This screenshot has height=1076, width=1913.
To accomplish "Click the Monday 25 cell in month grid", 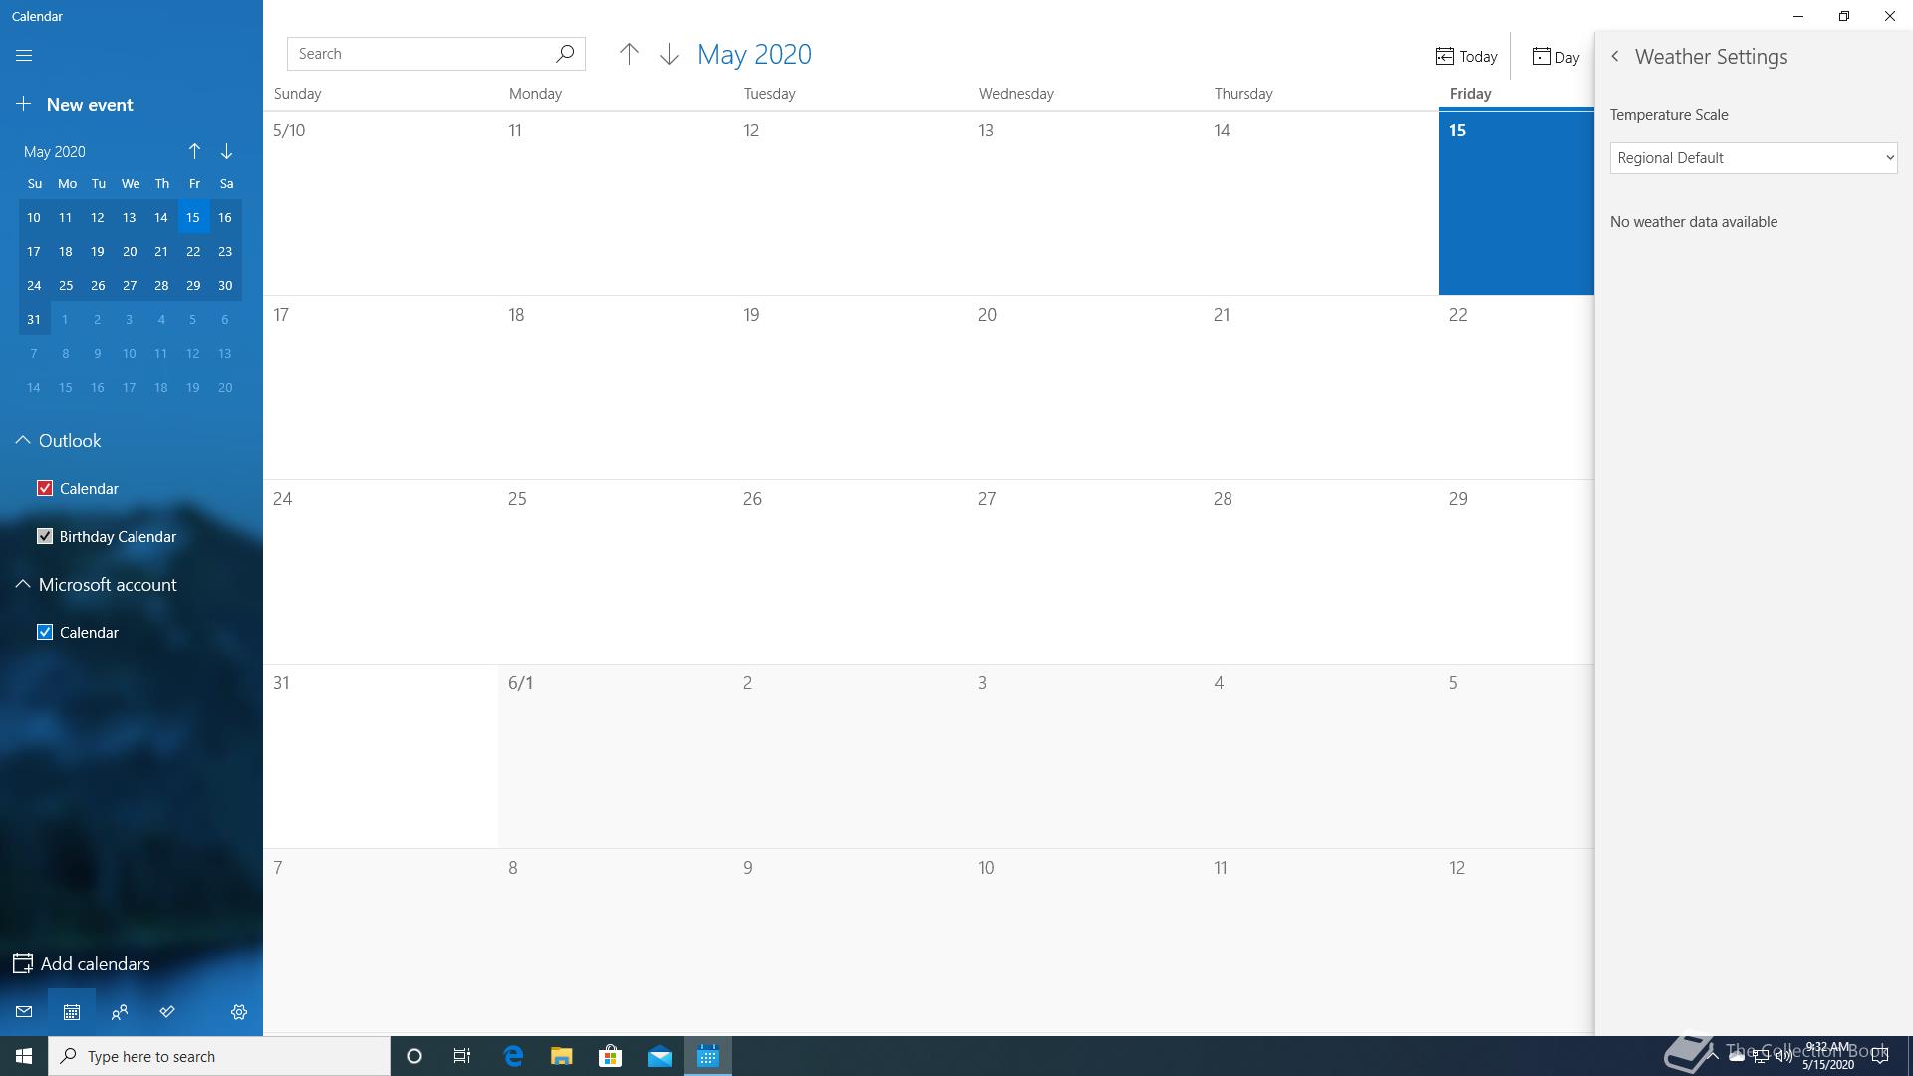I will click(x=616, y=572).
